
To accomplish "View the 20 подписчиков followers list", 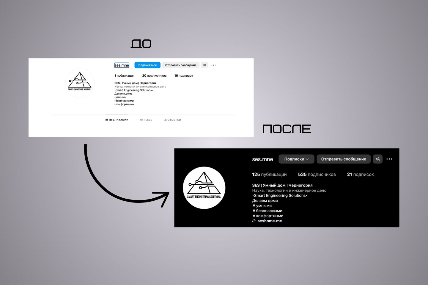I will tap(154, 76).
